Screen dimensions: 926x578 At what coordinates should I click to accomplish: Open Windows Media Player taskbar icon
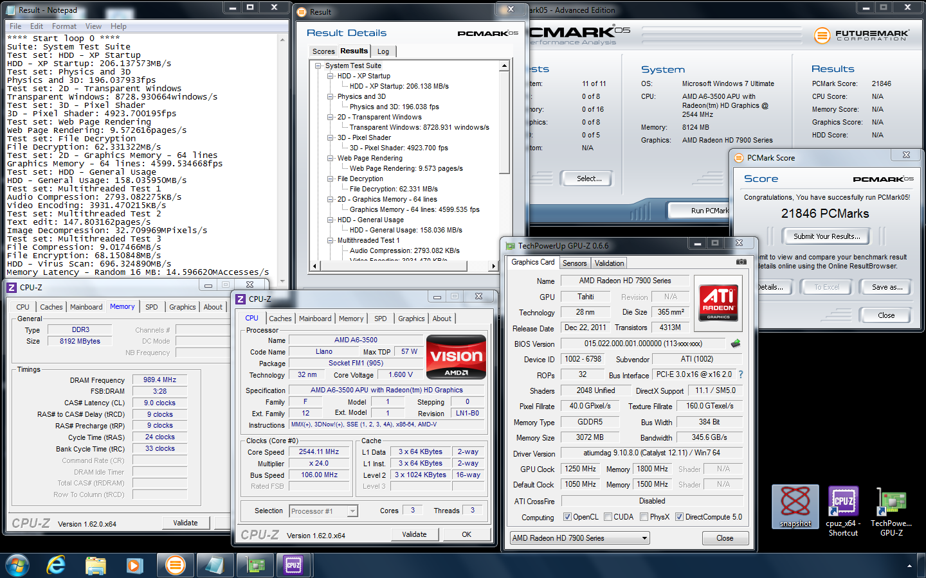coord(134,565)
